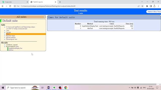This screenshot has height=90, width=161.
Task: Click horizontal scrollbar at page bottom
Action: [x=79, y=84]
